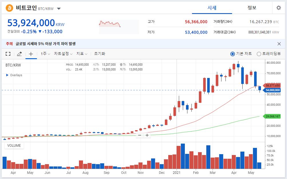The width and height of the screenshot is (287, 179).
Task: Click the mini price sparkline thumbnail
Action: (119, 27)
